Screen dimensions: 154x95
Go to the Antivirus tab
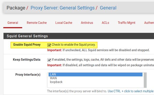coord(87,23)
